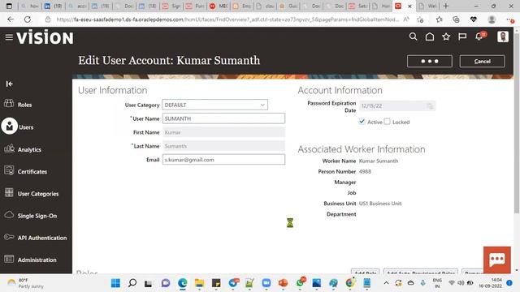This screenshot has height=292, width=520.
Task: Click the browser back arrow
Action: point(11,19)
